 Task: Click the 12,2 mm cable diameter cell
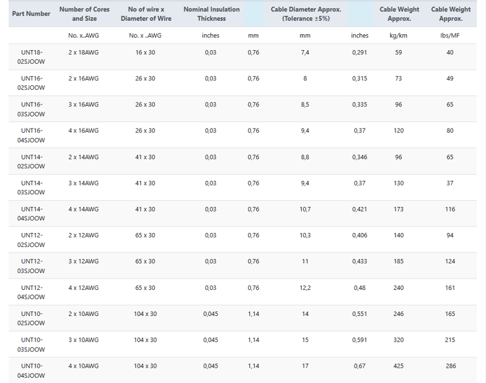pos(305,288)
